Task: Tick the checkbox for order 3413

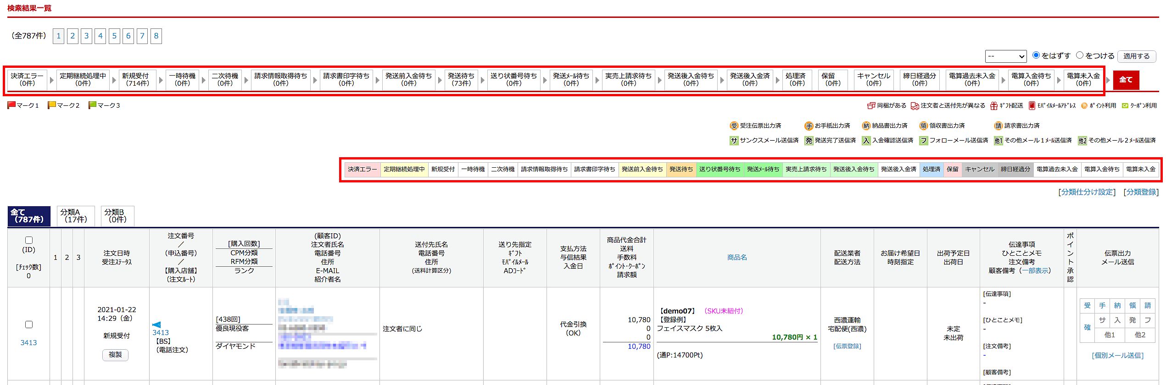Action: [x=29, y=324]
